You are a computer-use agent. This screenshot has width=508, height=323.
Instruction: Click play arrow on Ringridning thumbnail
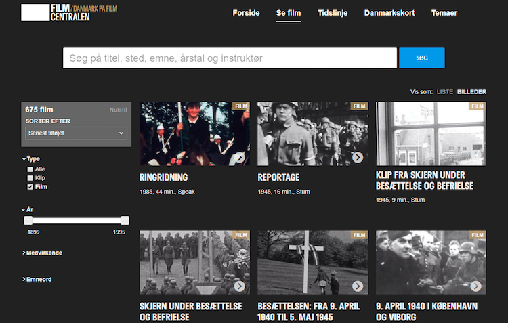click(x=240, y=157)
